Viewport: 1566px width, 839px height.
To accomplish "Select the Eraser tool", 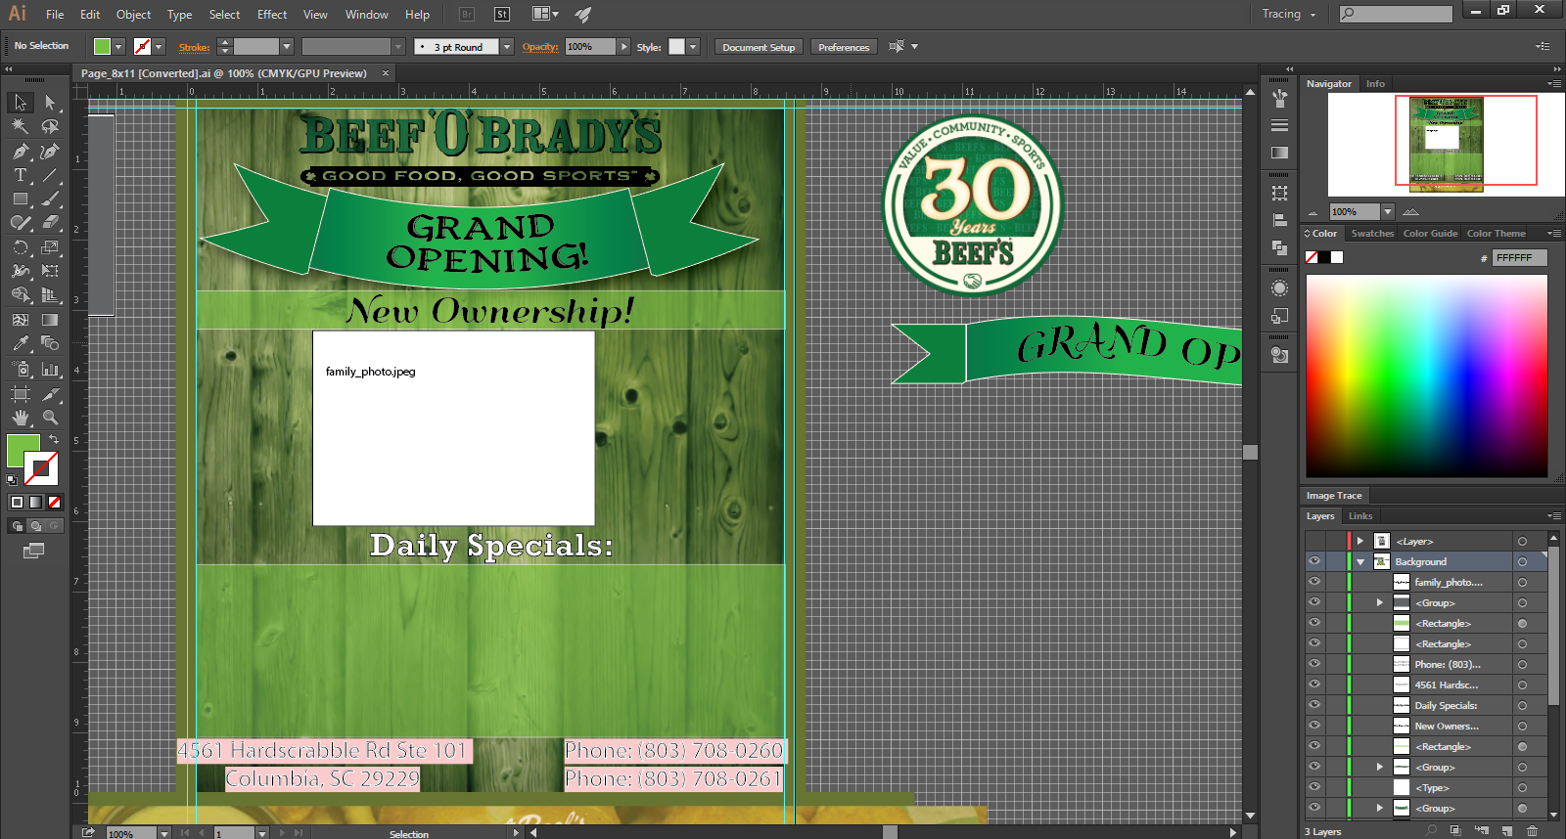I will (x=50, y=223).
